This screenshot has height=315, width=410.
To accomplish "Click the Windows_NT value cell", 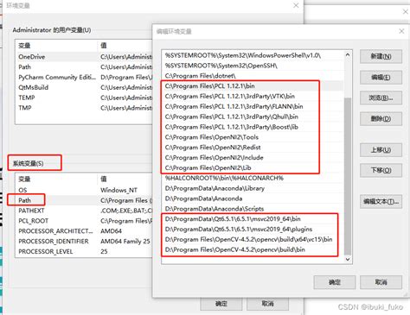I will pyautogui.click(x=119, y=190).
